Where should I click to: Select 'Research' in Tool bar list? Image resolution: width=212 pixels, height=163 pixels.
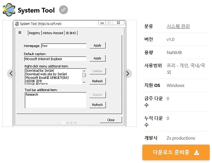(32, 94)
